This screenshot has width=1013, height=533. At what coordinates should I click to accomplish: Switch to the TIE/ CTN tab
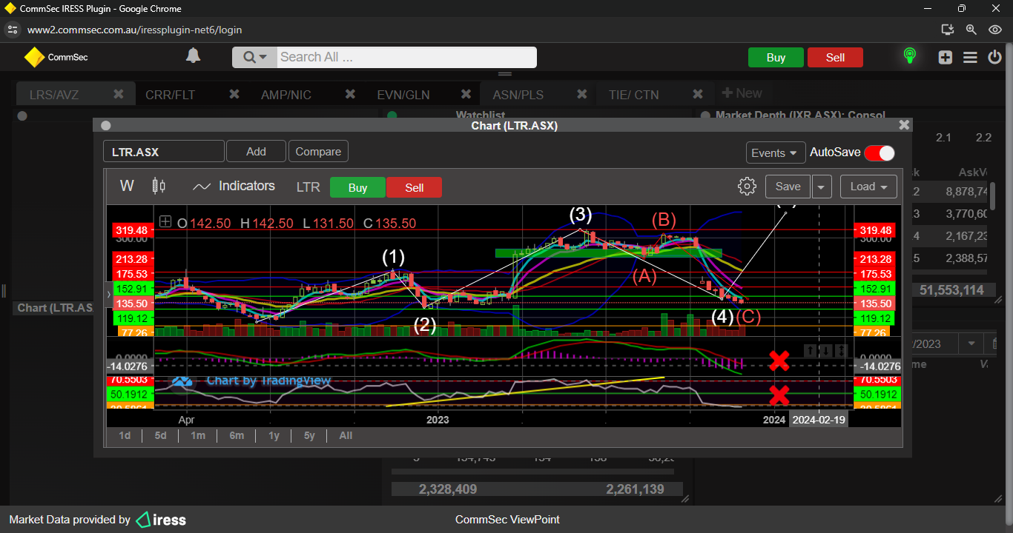pos(633,95)
